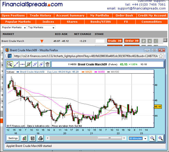Select the Popular Markets category tab
The width and height of the screenshot is (169, 152).
[18, 22]
